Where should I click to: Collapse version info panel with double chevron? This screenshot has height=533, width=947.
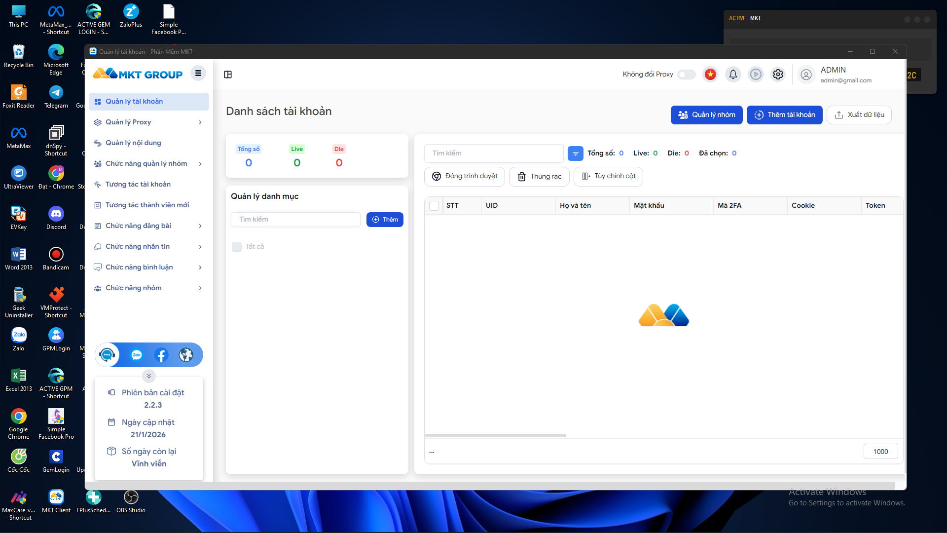tap(149, 376)
